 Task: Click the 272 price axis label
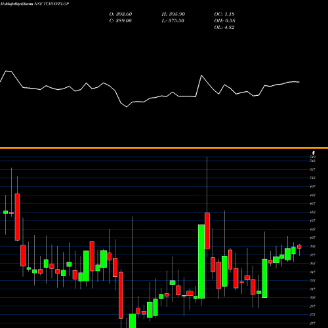coord(312,314)
